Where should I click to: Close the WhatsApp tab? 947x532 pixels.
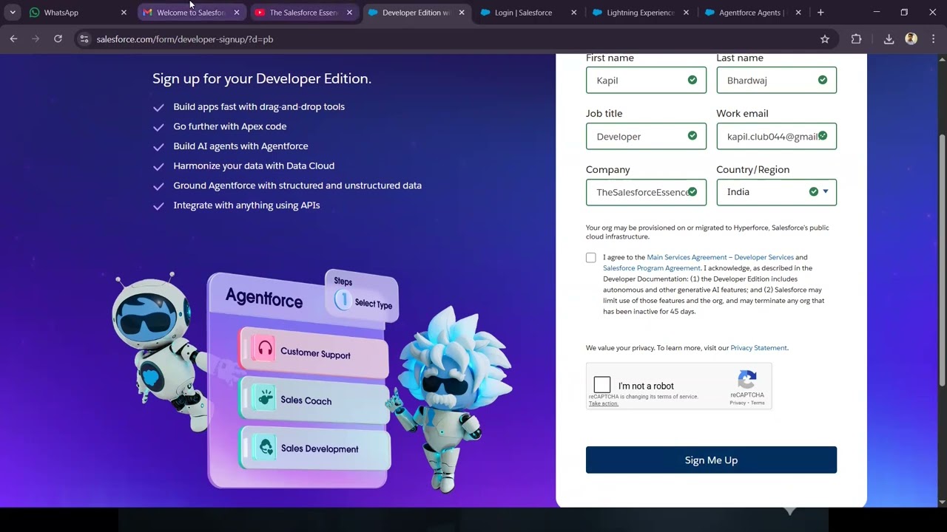coord(124,13)
